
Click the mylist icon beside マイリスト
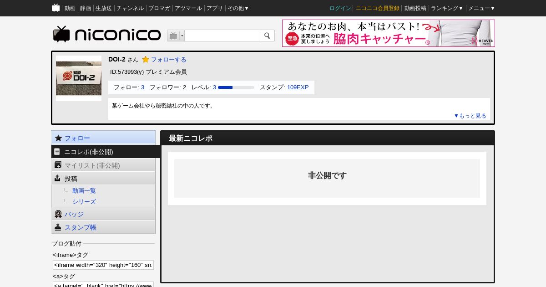click(x=58, y=165)
